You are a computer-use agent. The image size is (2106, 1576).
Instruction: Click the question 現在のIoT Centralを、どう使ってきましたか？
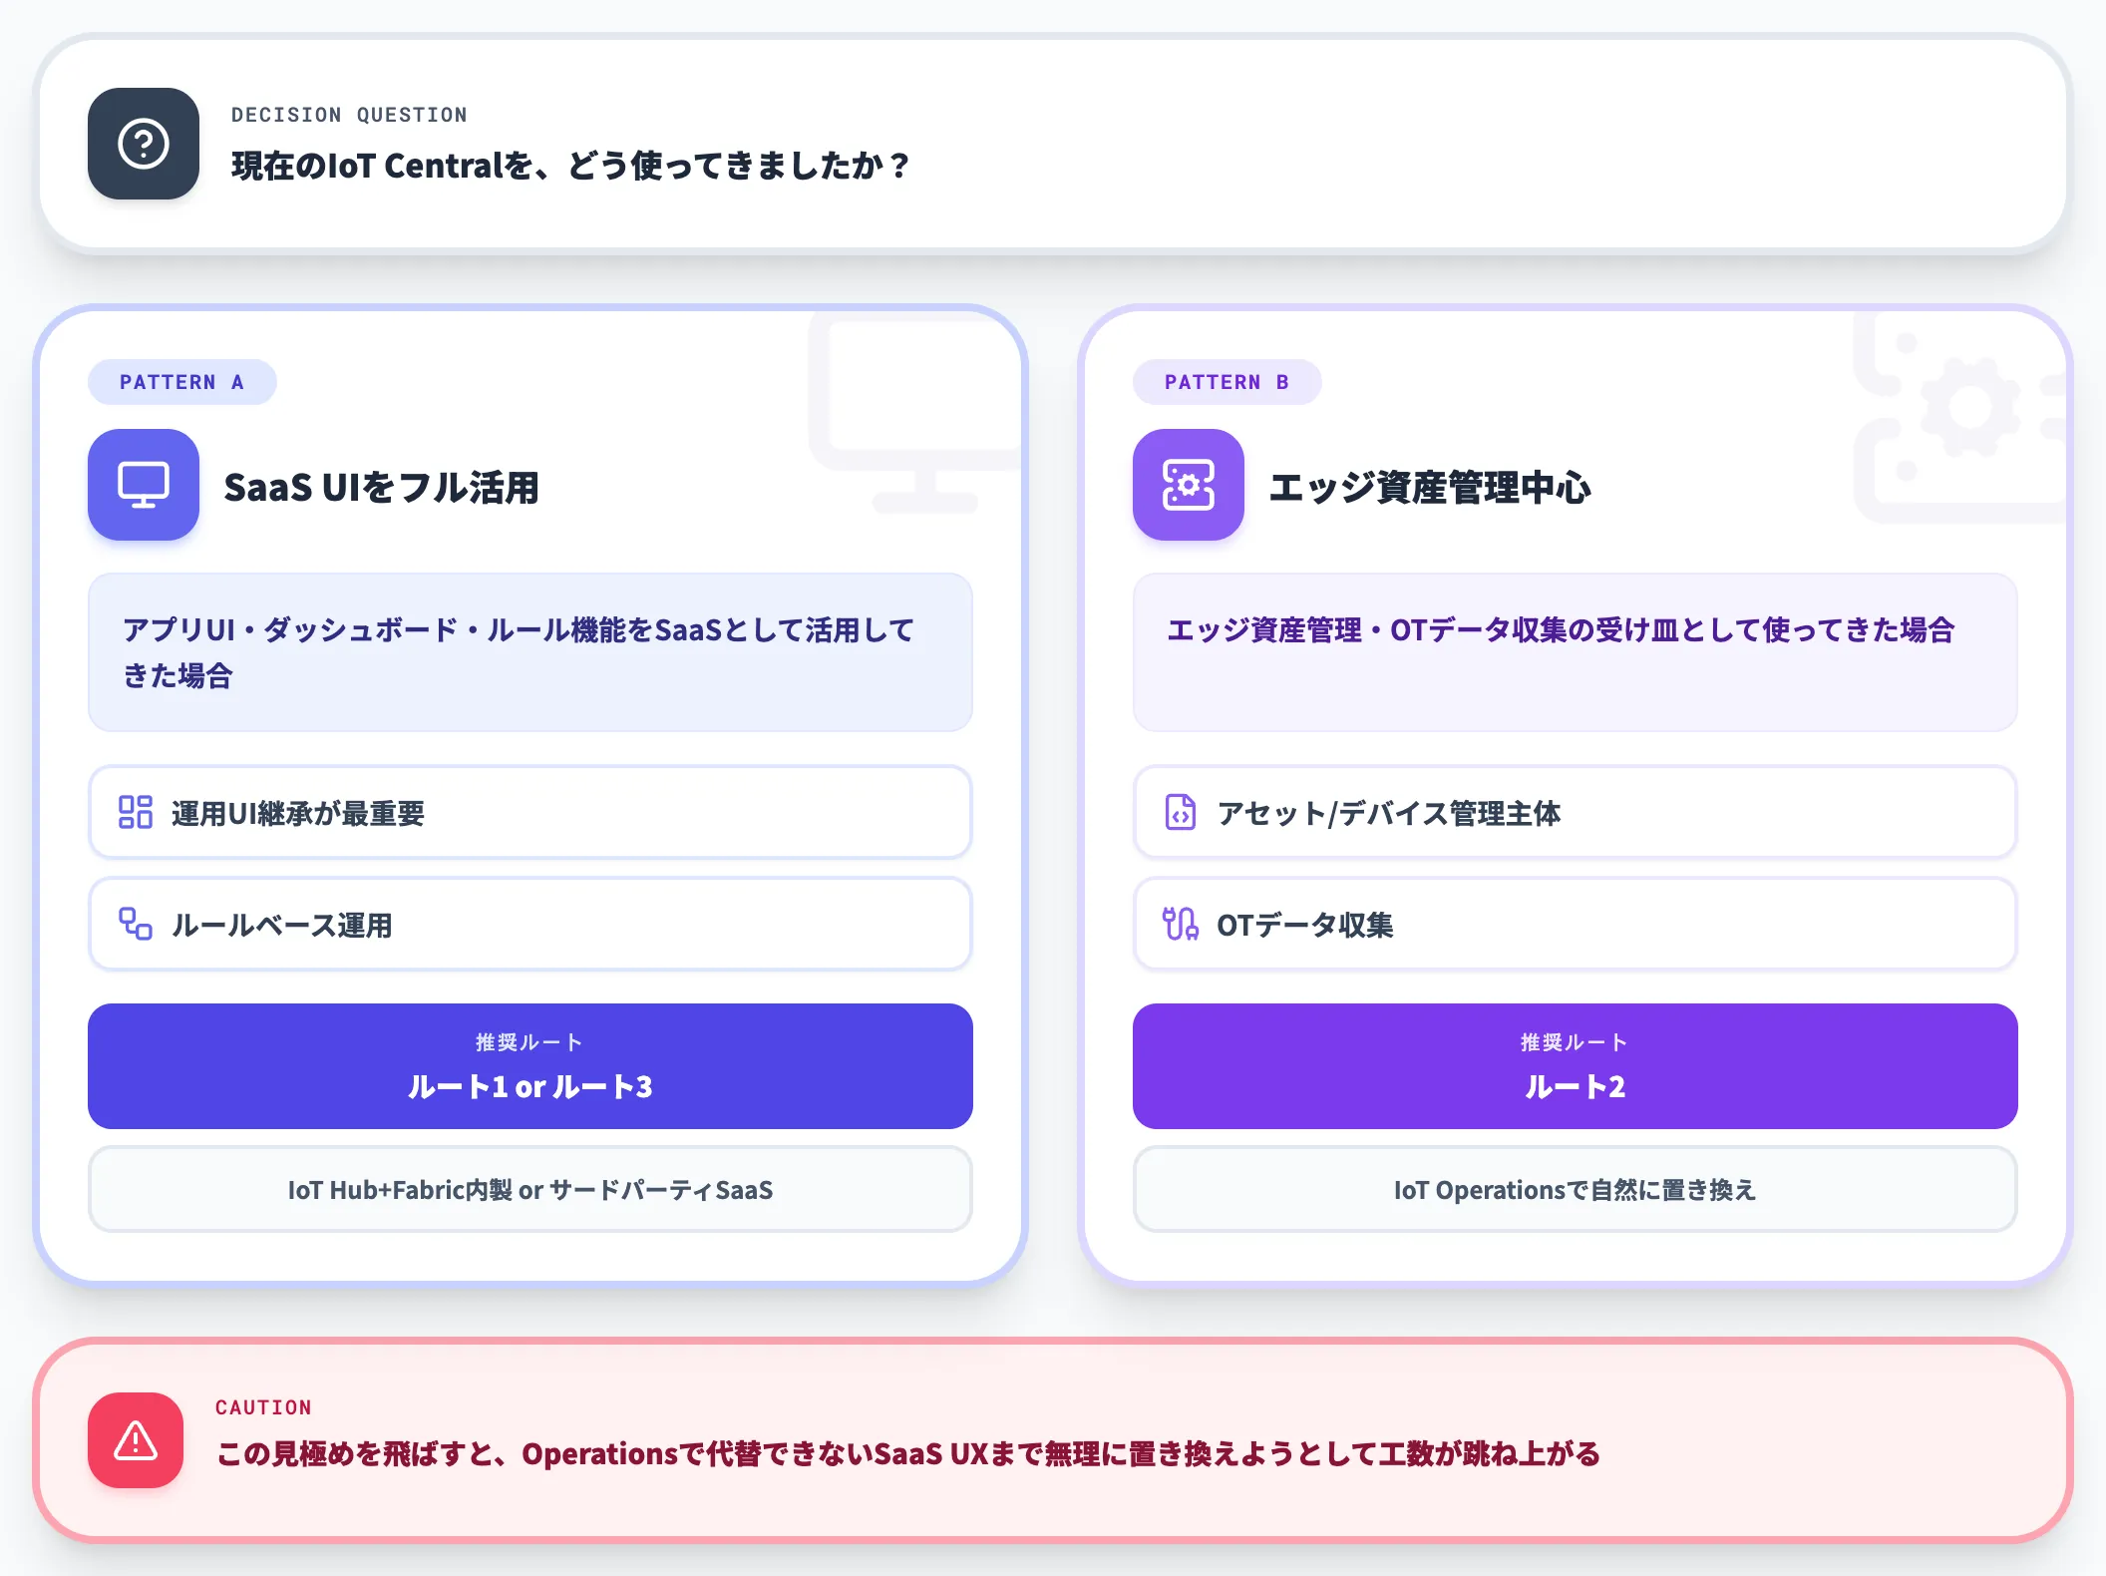(x=570, y=166)
